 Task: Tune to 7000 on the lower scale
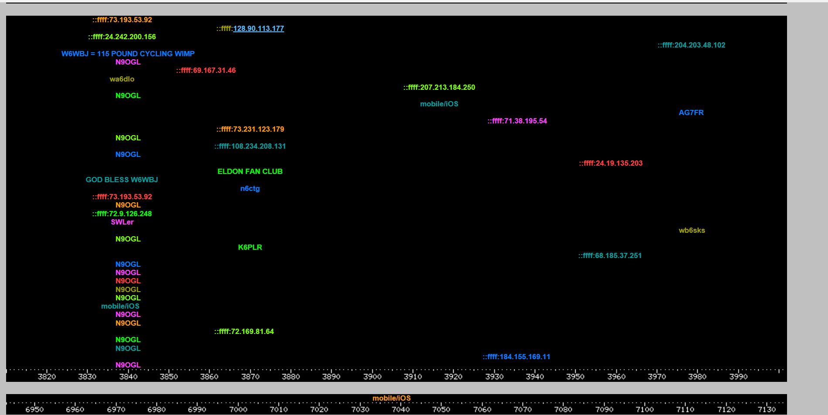[238, 409]
